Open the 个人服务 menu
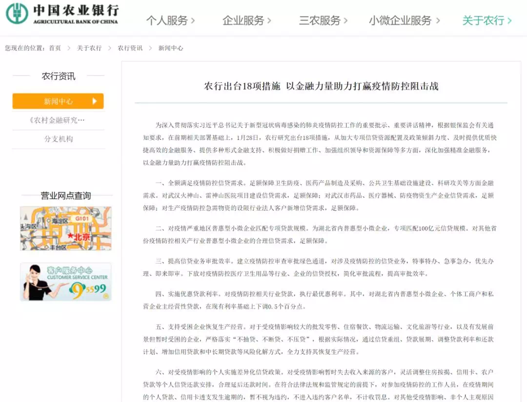This screenshot has width=527, height=402. (x=166, y=20)
